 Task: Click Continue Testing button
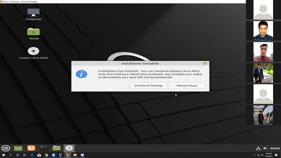tap(148, 86)
